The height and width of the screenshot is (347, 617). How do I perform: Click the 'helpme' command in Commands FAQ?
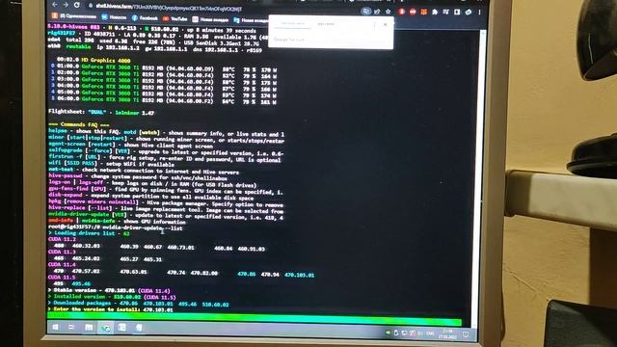click(x=58, y=131)
